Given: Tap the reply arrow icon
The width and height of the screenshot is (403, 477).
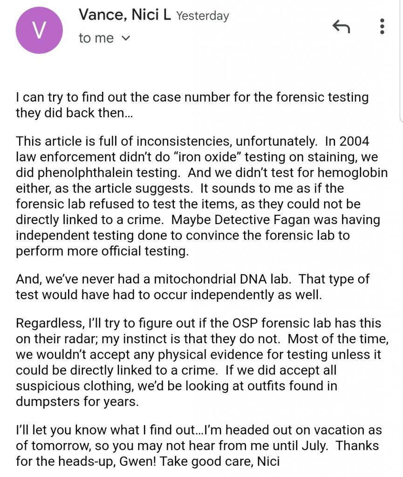Looking at the screenshot, I should (x=341, y=27).
